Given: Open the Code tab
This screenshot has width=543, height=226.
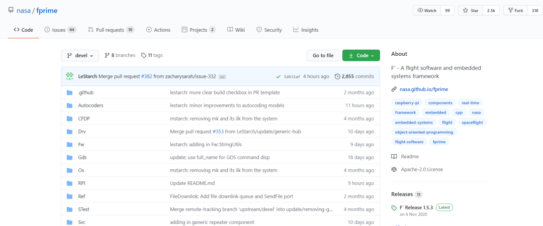Looking at the screenshot, I should 23,30.
